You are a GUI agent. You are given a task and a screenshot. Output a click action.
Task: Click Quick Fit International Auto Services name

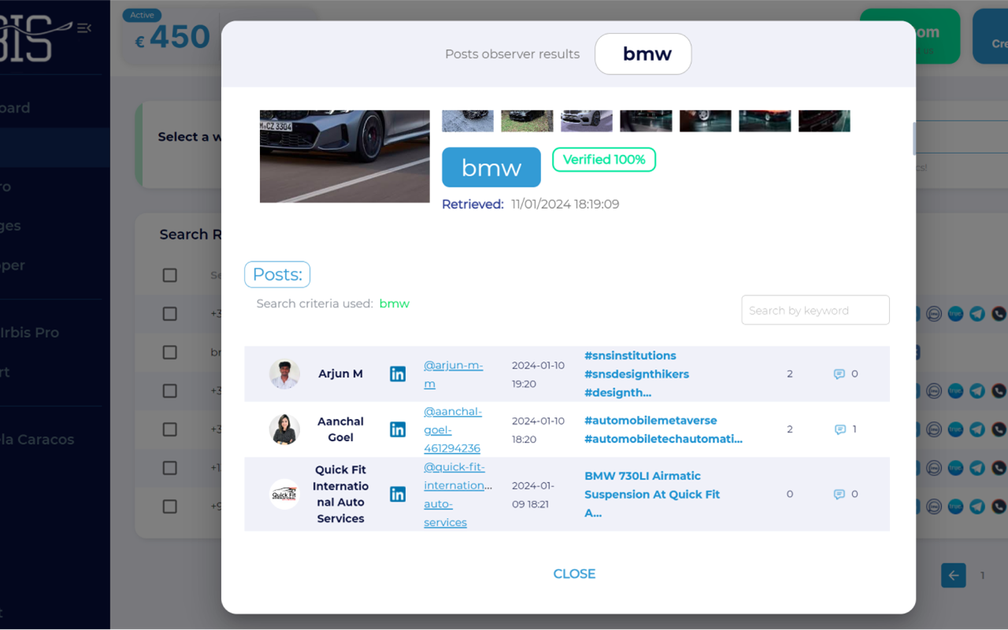340,494
